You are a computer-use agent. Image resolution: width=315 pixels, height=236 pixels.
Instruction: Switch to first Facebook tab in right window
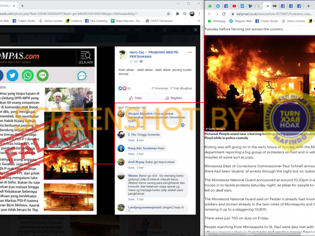[226, 6]
